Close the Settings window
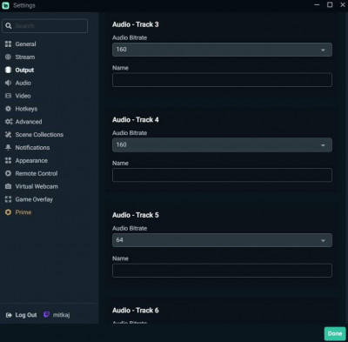 [343, 4]
